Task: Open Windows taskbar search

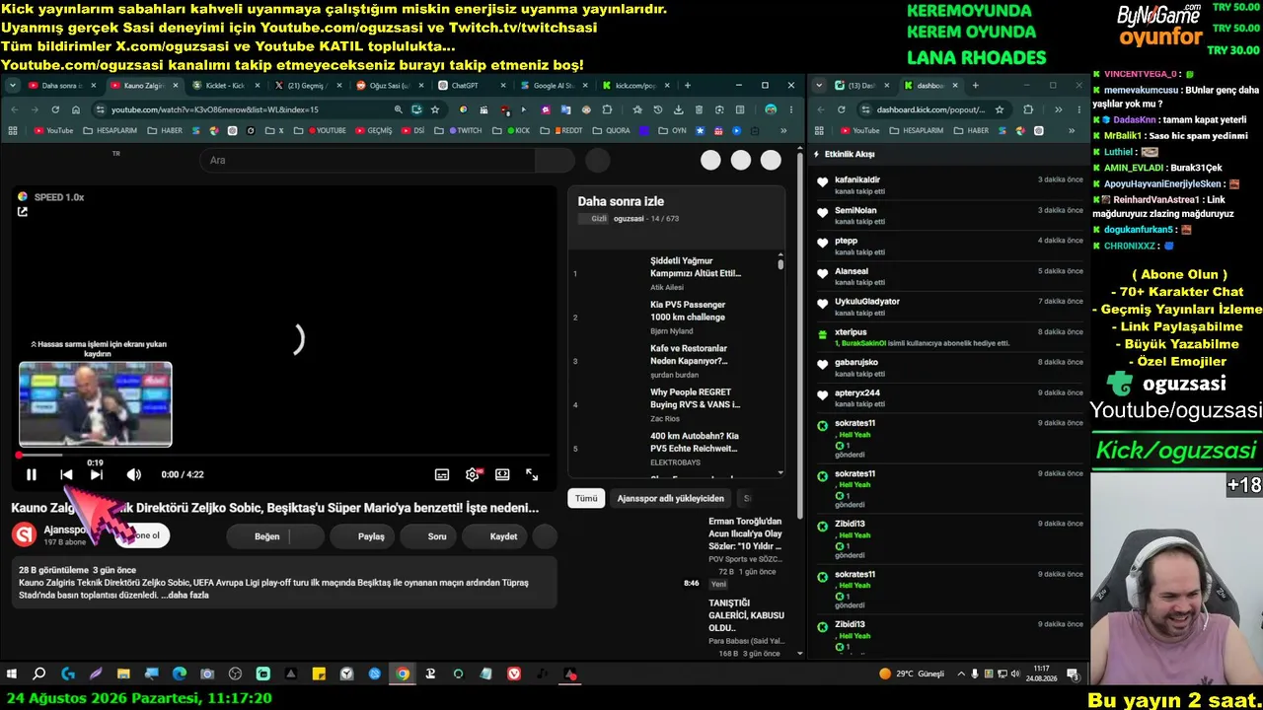Action: point(39,674)
